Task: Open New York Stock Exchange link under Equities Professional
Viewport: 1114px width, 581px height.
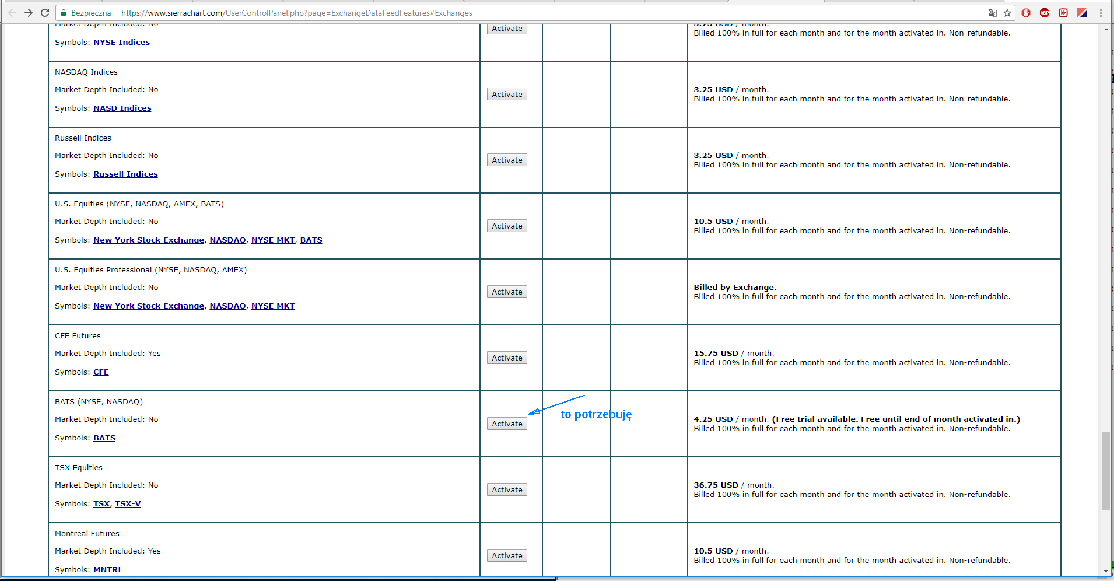Action: click(x=149, y=306)
